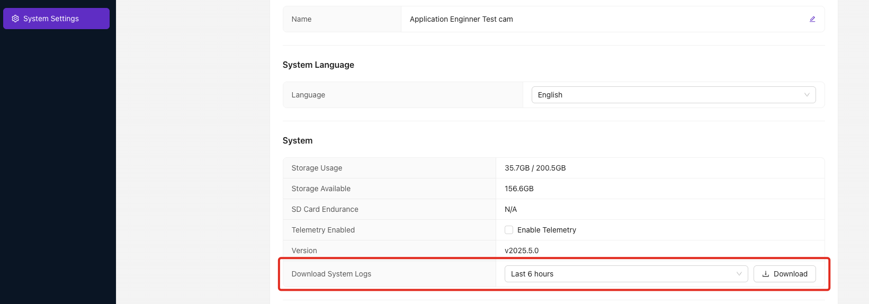
Task: Click the download arrow icon
Action: [x=765, y=274]
